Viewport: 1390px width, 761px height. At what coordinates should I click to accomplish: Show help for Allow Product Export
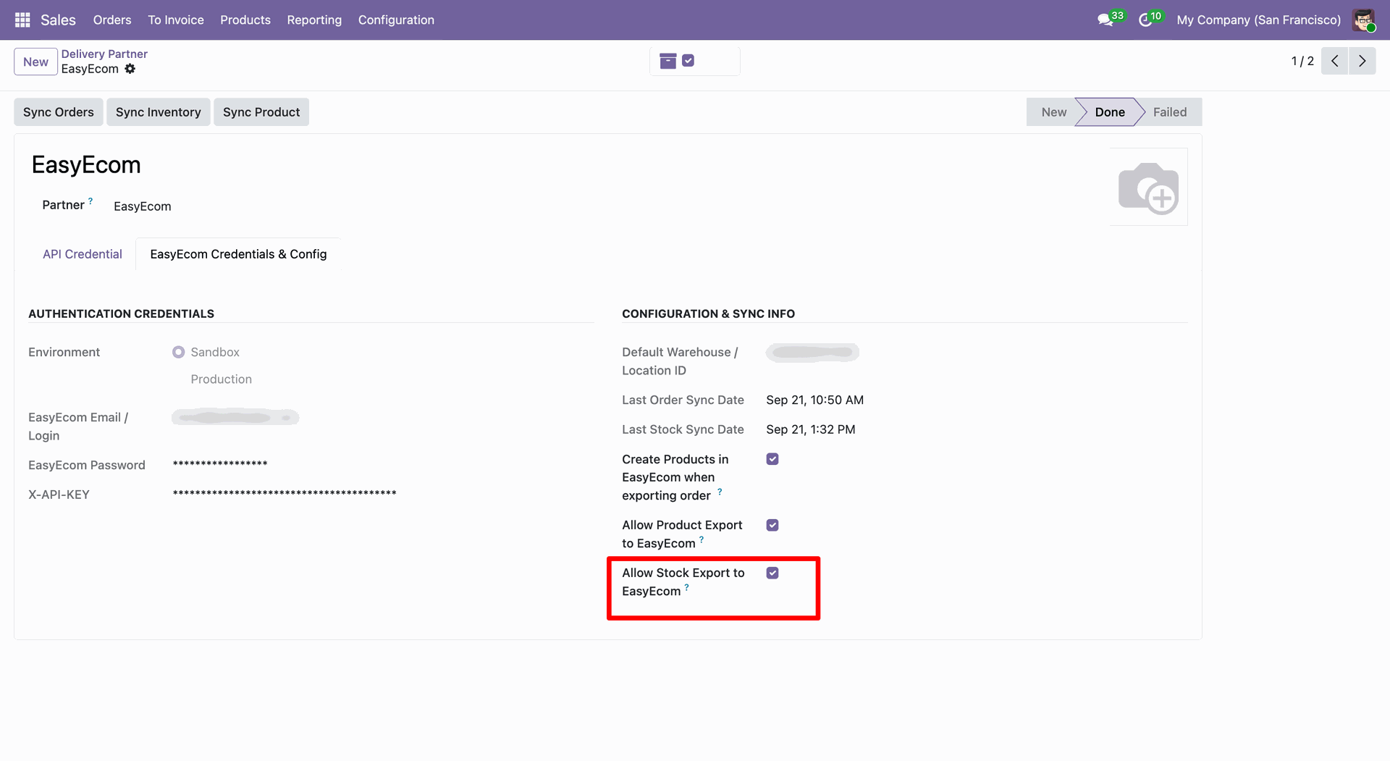click(702, 539)
